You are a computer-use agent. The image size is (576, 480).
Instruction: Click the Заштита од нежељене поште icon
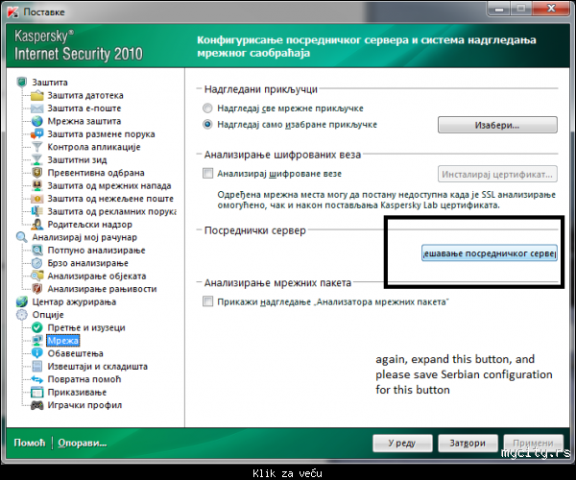(x=37, y=199)
